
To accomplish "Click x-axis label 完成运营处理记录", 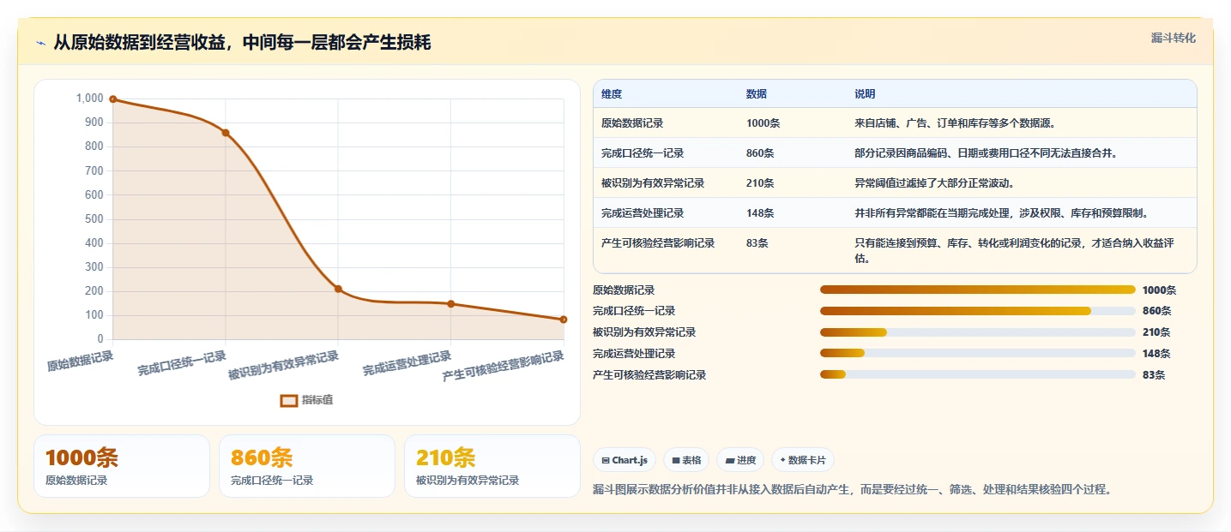I will [407, 363].
